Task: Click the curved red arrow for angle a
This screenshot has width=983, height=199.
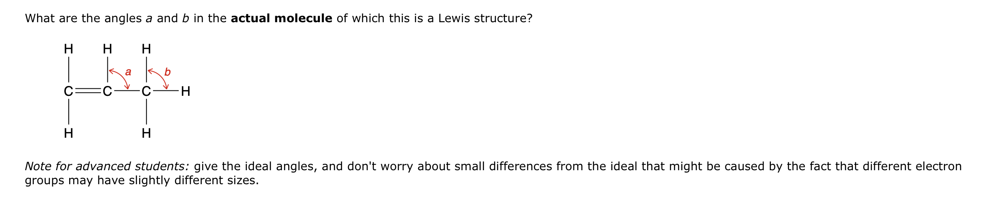Action: tap(121, 76)
